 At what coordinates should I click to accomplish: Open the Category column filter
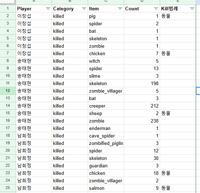84,9
